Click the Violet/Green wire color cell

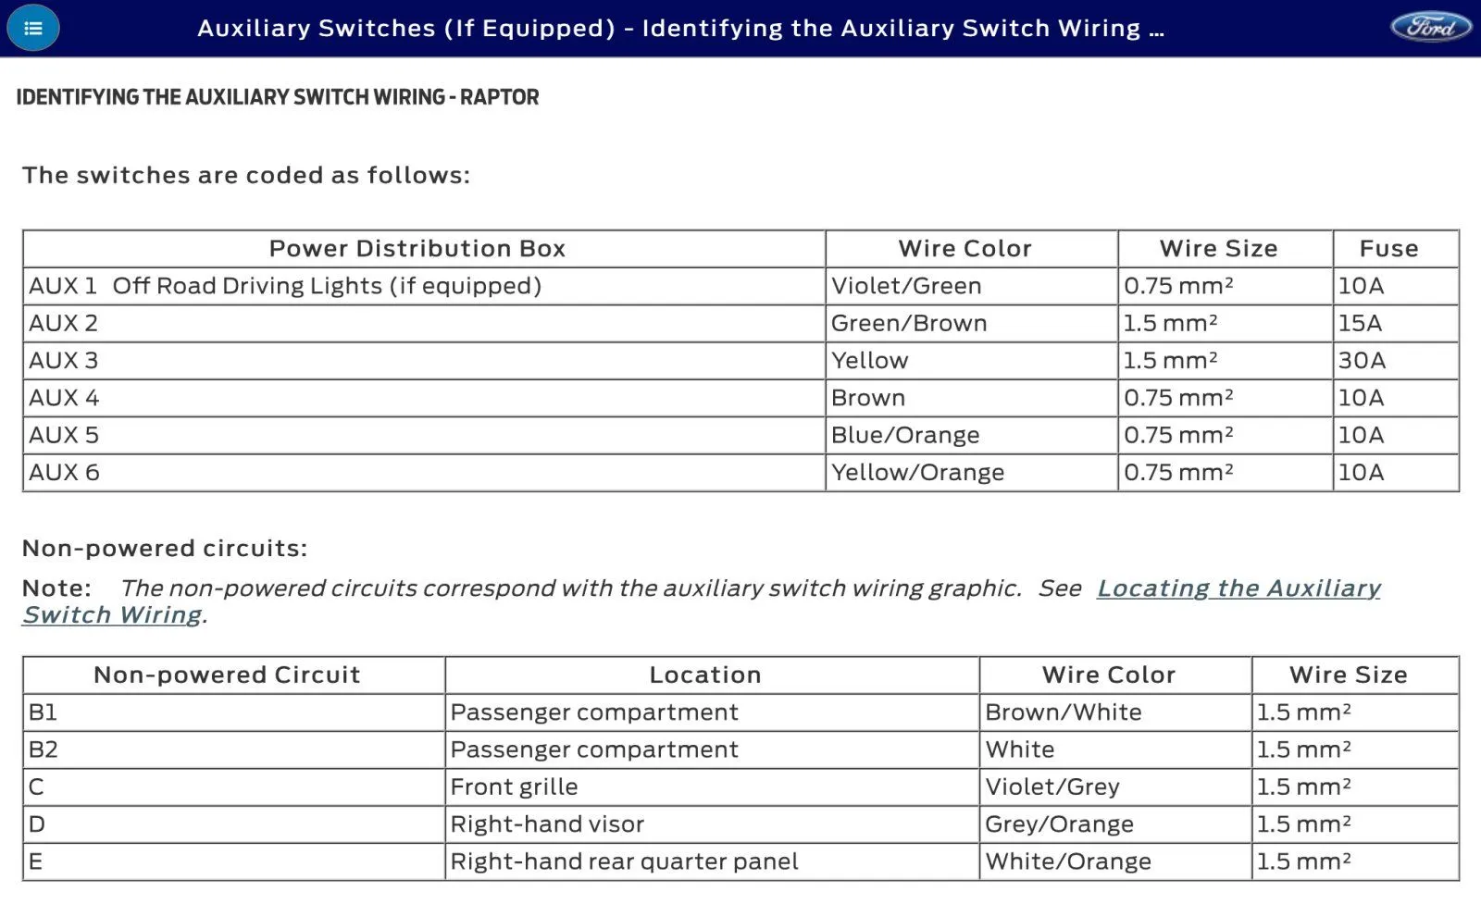click(971, 286)
